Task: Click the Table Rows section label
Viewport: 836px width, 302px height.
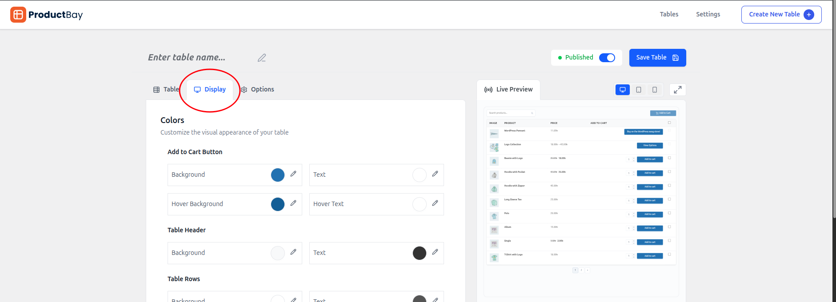Action: 184,279
